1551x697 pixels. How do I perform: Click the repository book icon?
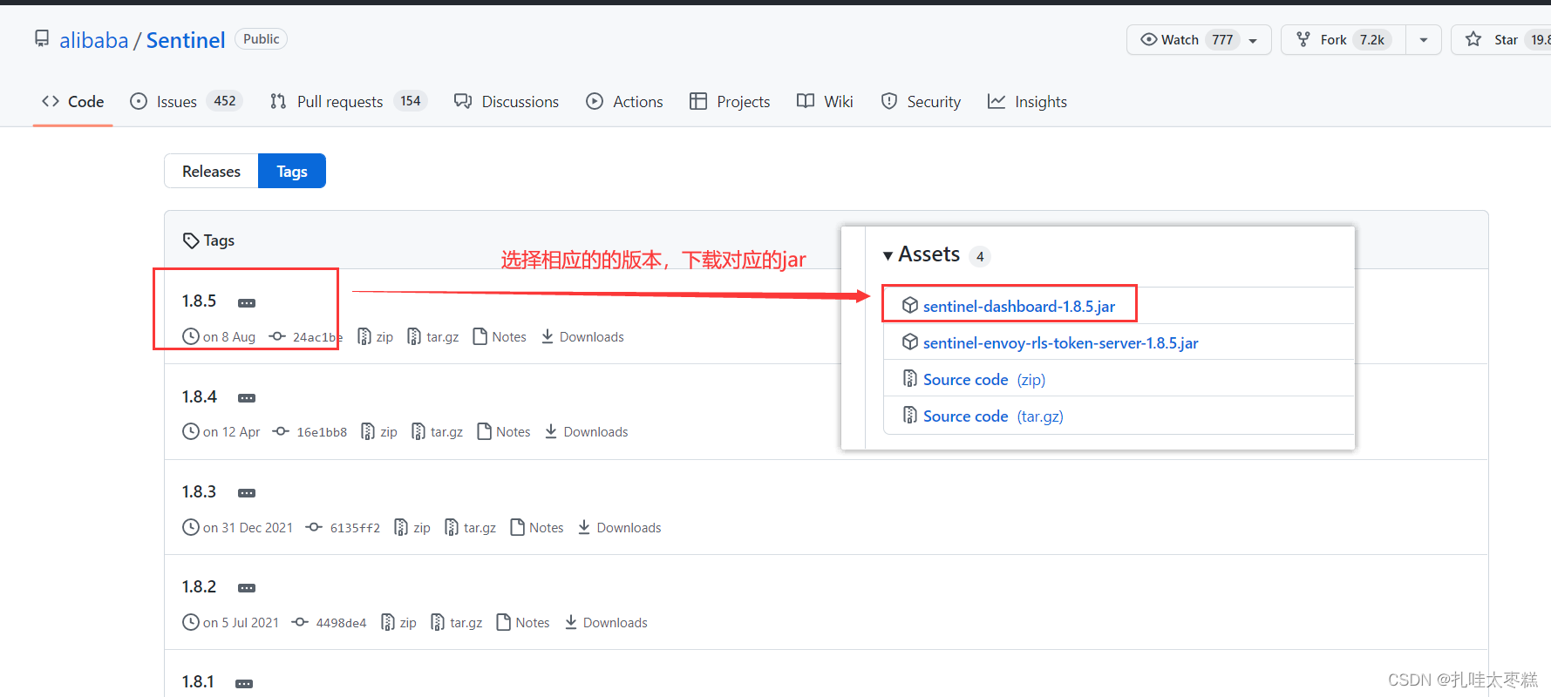(x=42, y=38)
